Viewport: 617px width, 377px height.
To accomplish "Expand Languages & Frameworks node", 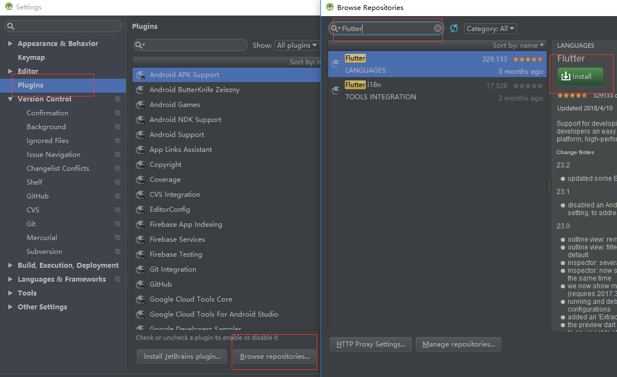I will pyautogui.click(x=10, y=279).
